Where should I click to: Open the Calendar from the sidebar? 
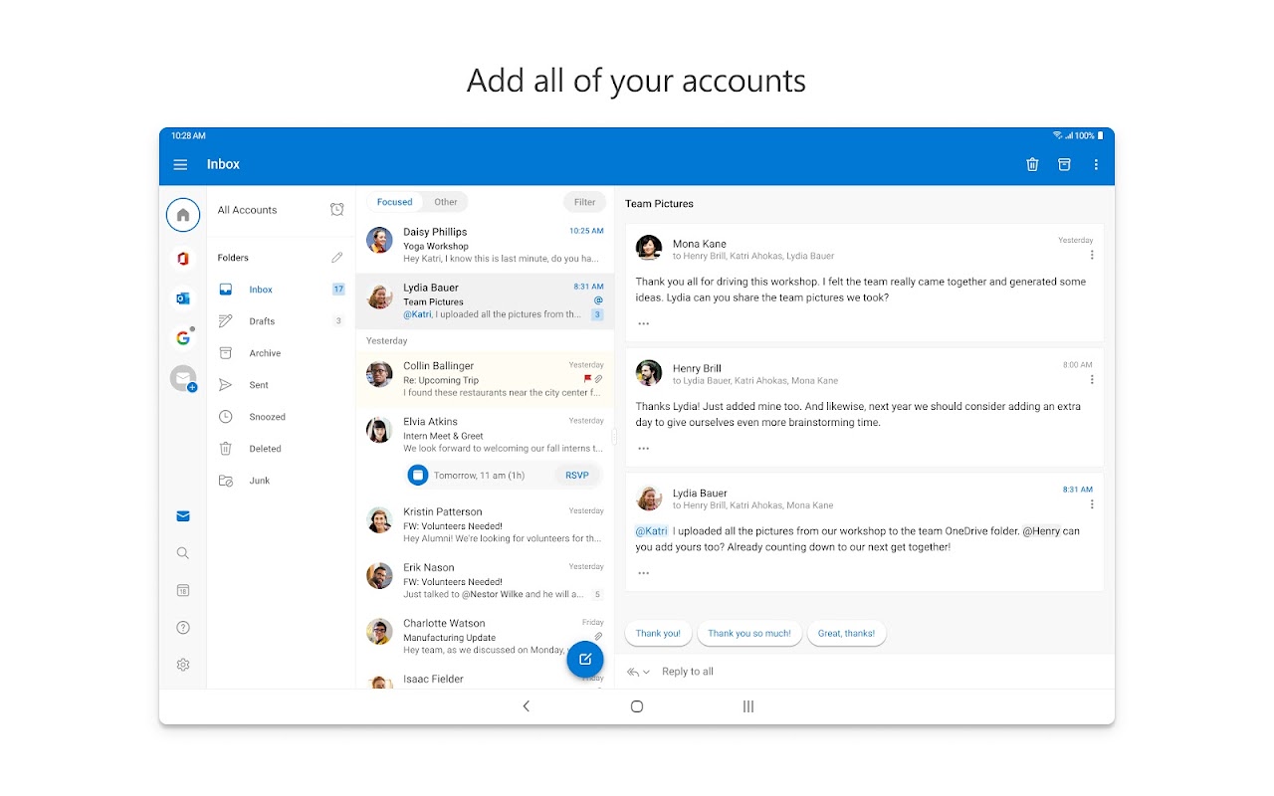183,590
